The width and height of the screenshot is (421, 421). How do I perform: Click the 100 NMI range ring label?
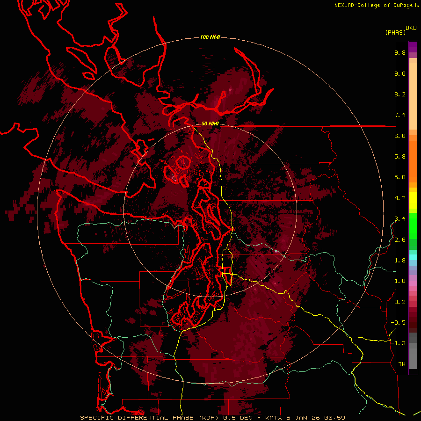(210, 37)
